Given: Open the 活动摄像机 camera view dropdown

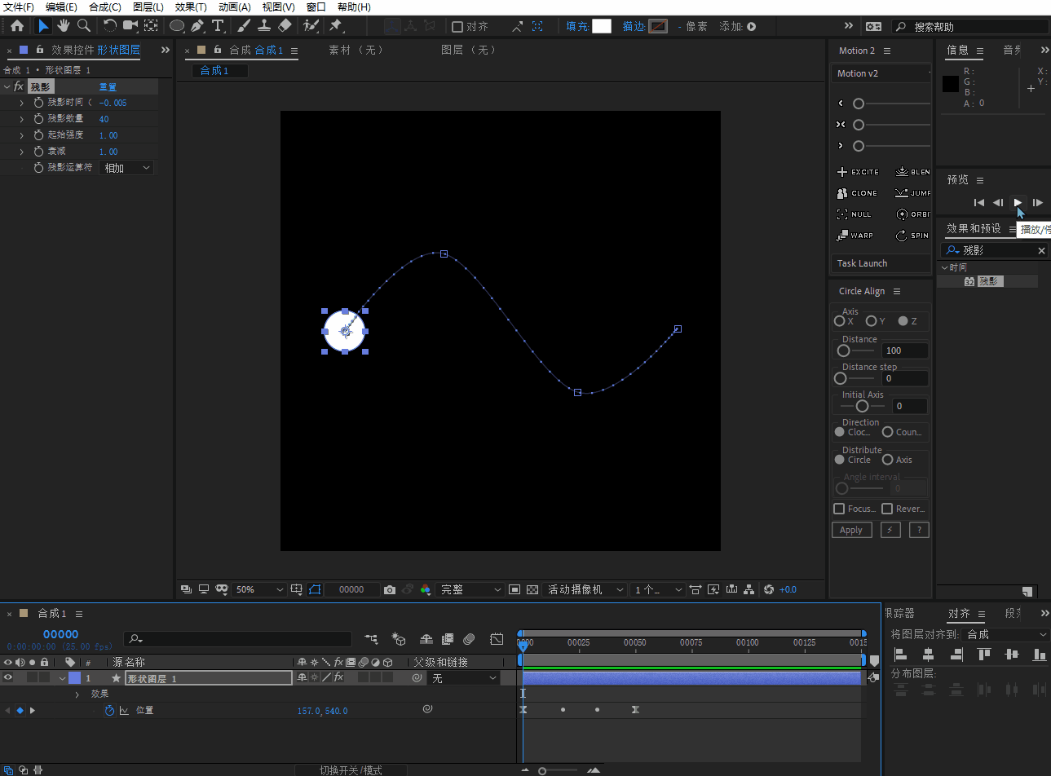Looking at the screenshot, I should 585,589.
